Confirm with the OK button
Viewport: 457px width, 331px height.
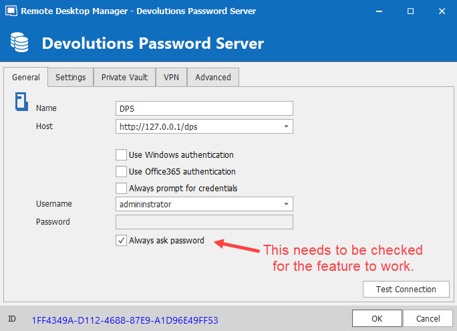pyautogui.click(x=377, y=319)
